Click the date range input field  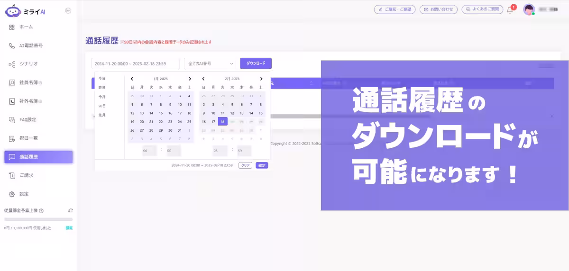point(136,63)
